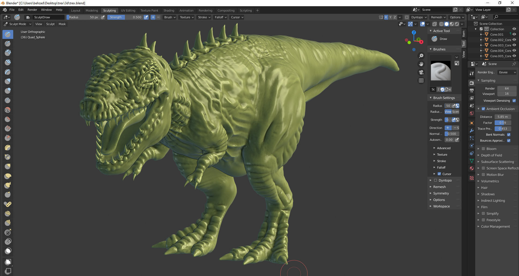Toggle X-ray display in viewport header
519x276 pixels.
click(434, 24)
